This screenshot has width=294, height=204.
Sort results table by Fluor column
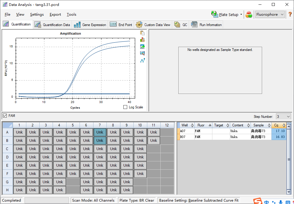click(203, 125)
